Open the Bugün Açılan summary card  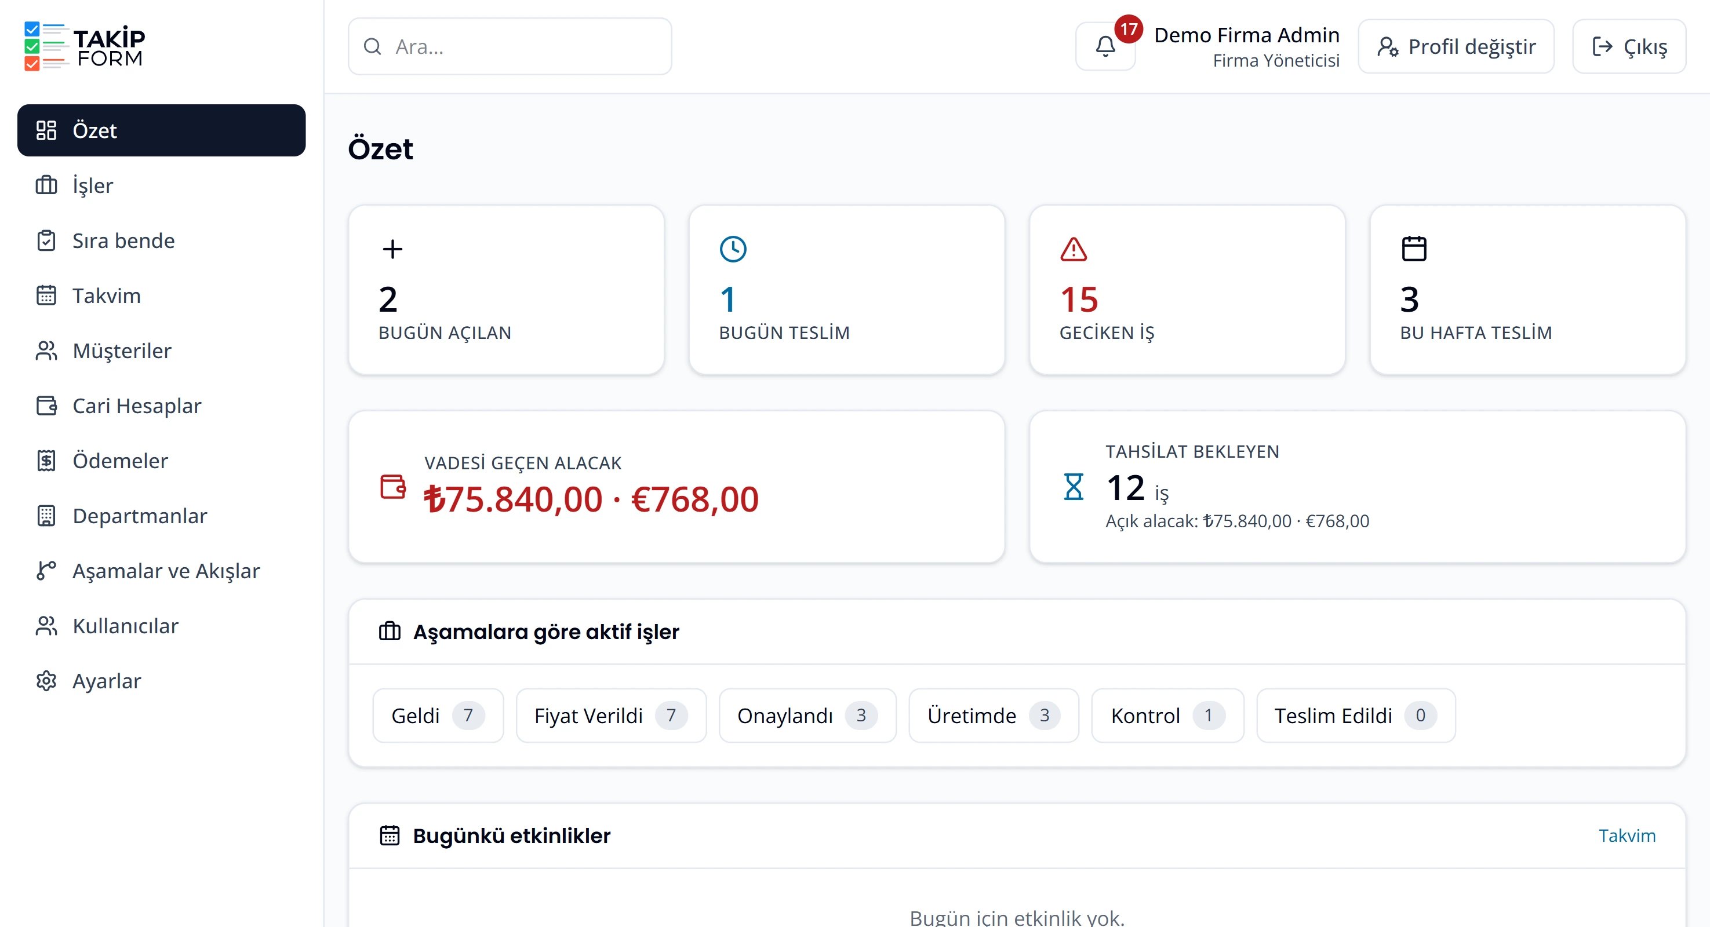(507, 290)
